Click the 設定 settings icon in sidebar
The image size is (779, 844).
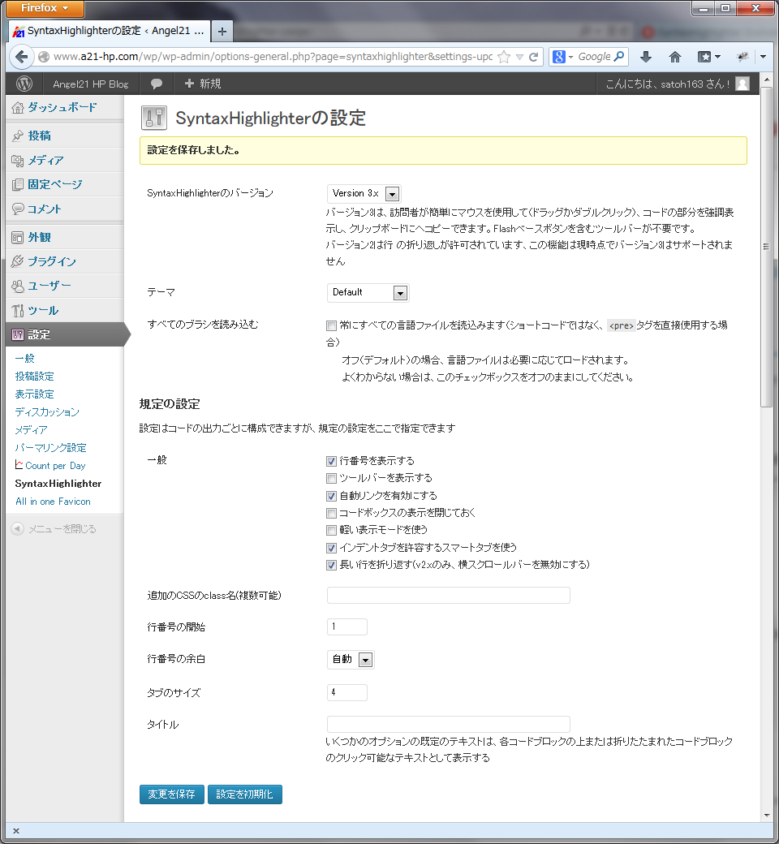[x=18, y=335]
